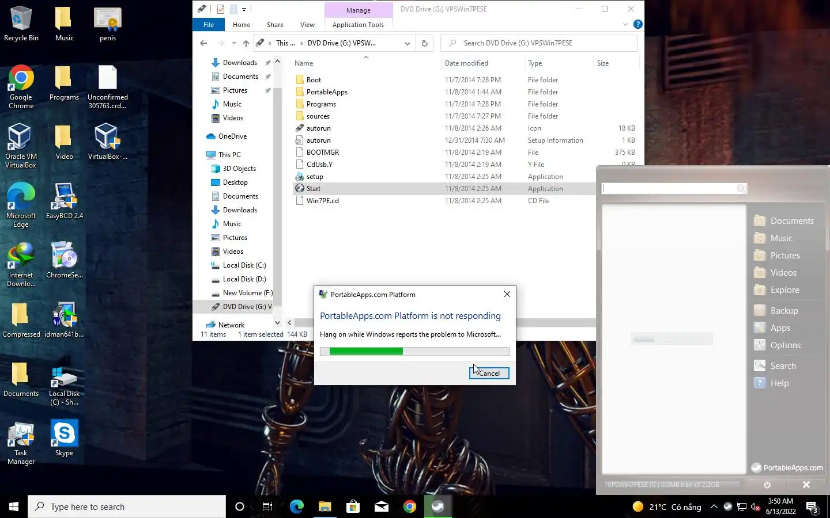
Task: Click the X at the bottom of the PortableApps menu
Action: tap(806, 485)
